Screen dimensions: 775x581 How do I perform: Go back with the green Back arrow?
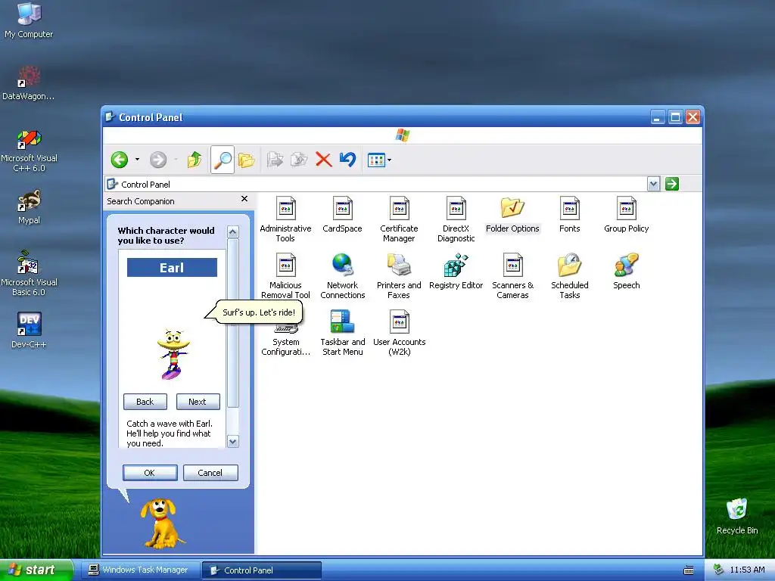[x=120, y=160]
